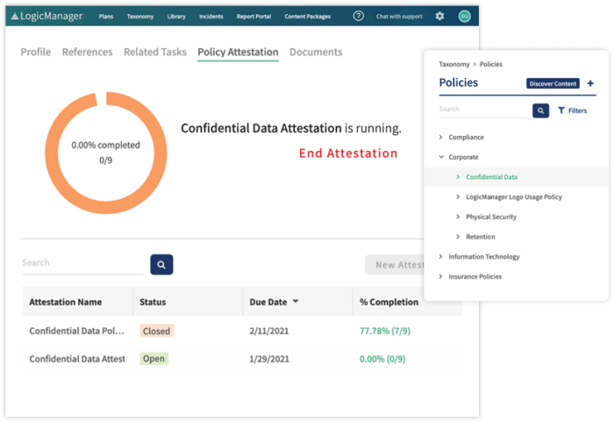614x422 pixels.
Task: Click the Closed status badge
Action: [x=157, y=331]
